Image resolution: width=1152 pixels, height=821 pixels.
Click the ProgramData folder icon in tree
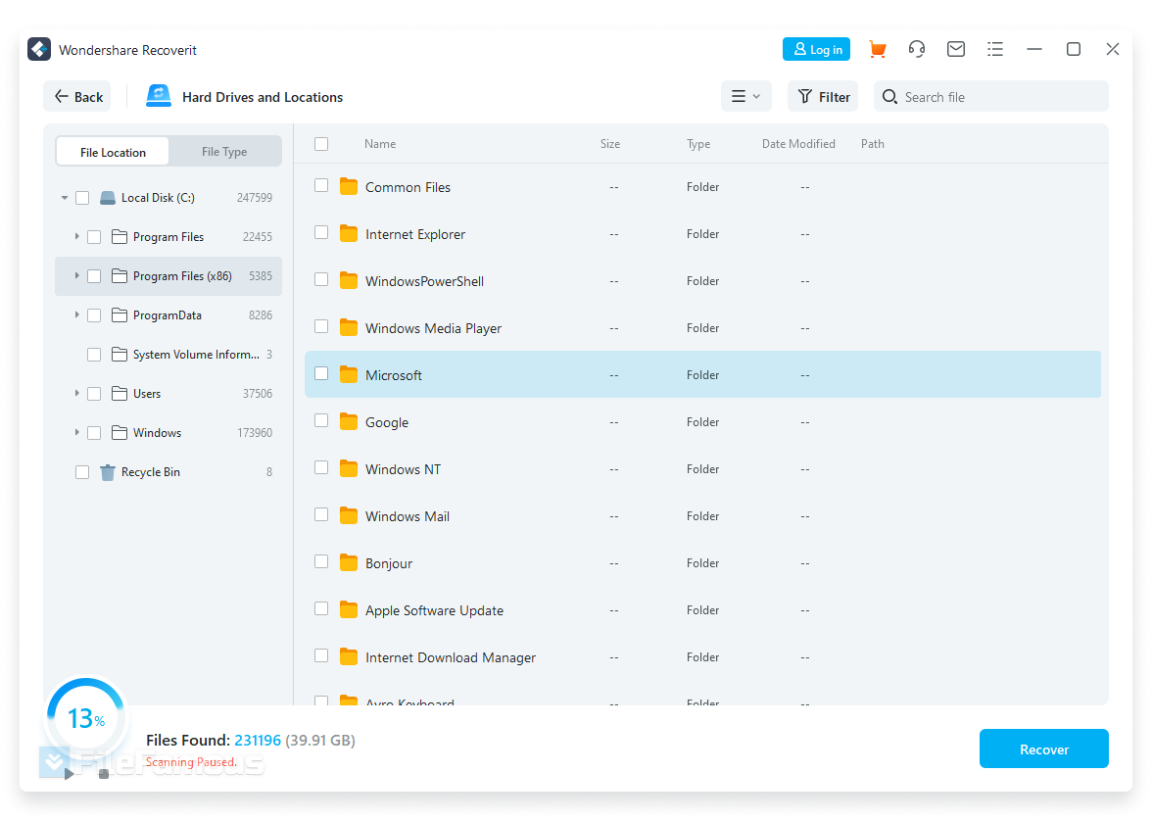point(120,315)
